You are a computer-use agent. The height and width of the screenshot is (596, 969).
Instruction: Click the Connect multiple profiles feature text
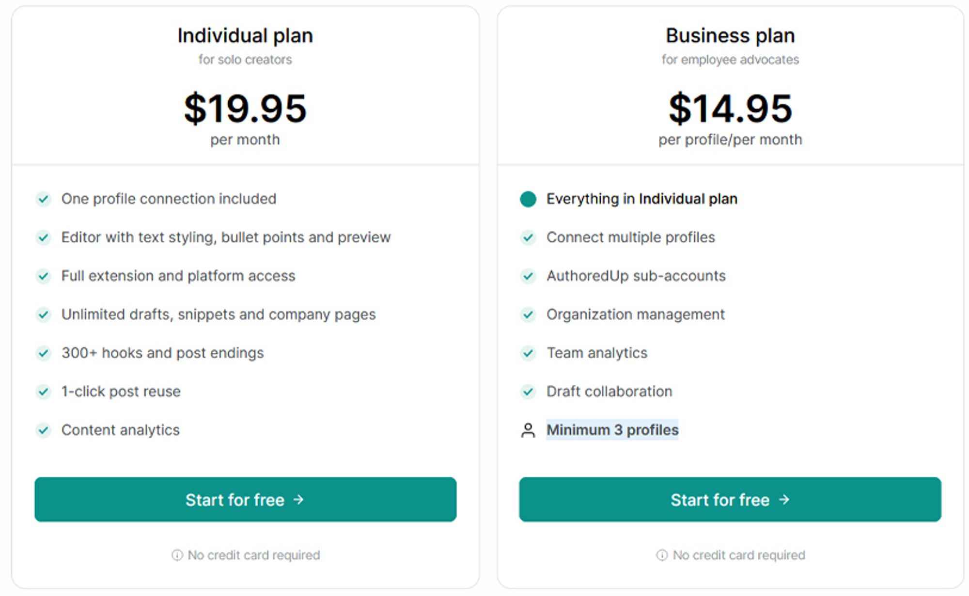631,237
